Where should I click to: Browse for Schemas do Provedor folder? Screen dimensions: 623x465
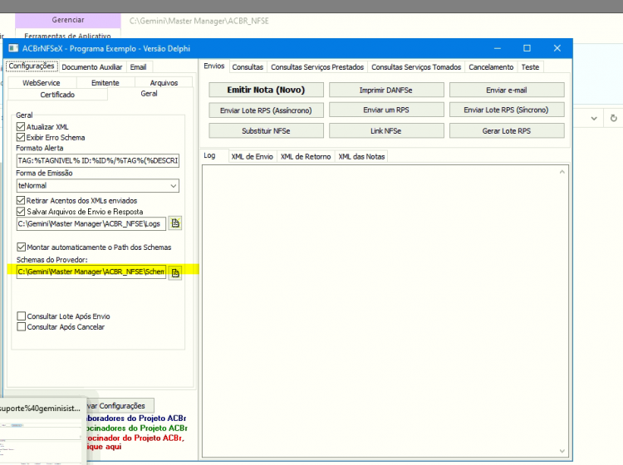(x=175, y=272)
